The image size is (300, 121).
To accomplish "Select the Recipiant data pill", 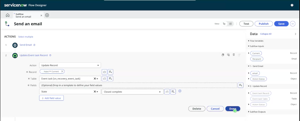I will point(257,59).
